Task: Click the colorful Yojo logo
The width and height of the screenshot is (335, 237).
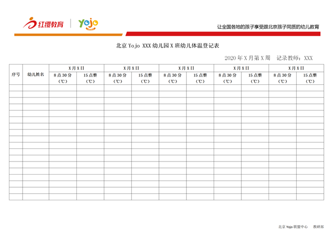Action: point(88,24)
